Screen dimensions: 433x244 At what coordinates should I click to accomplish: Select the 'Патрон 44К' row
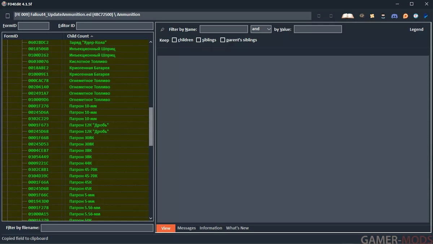(75, 163)
